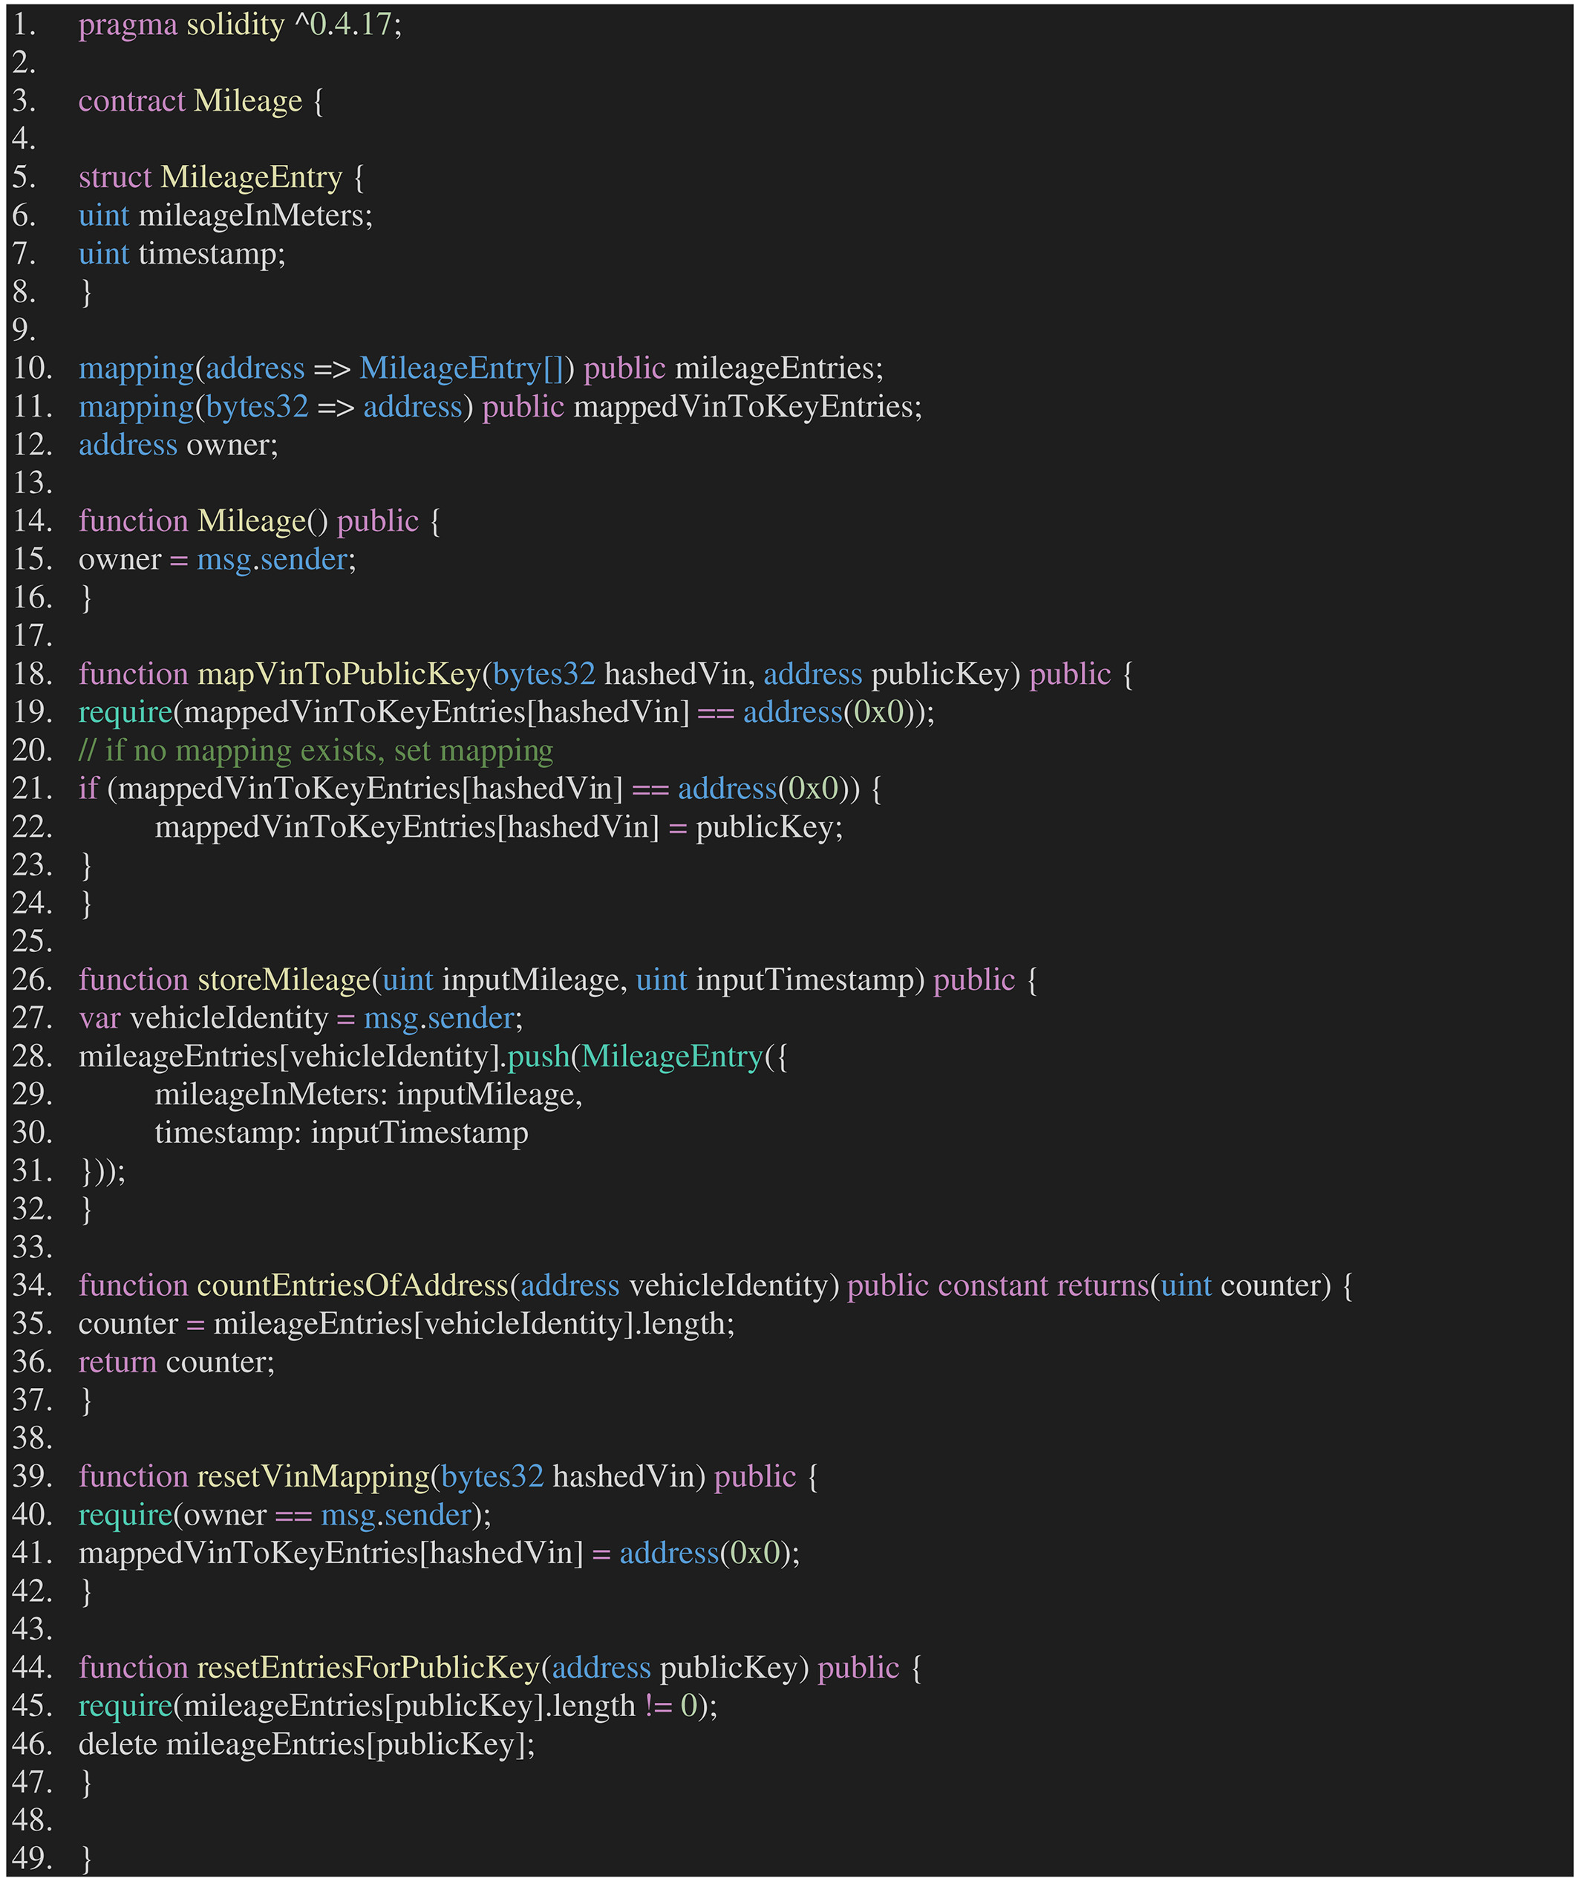Image resolution: width=1580 pixels, height=1881 pixels.
Task: Click the resetVinMapping function signature
Action: tap(448, 1477)
